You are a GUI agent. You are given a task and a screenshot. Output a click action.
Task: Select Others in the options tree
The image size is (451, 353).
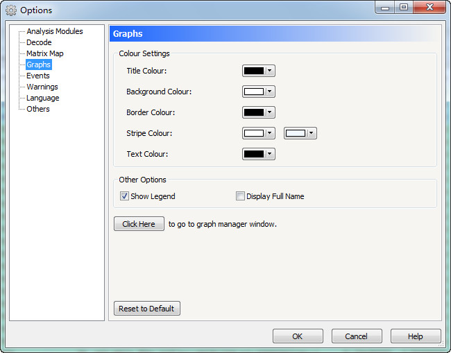(38, 109)
